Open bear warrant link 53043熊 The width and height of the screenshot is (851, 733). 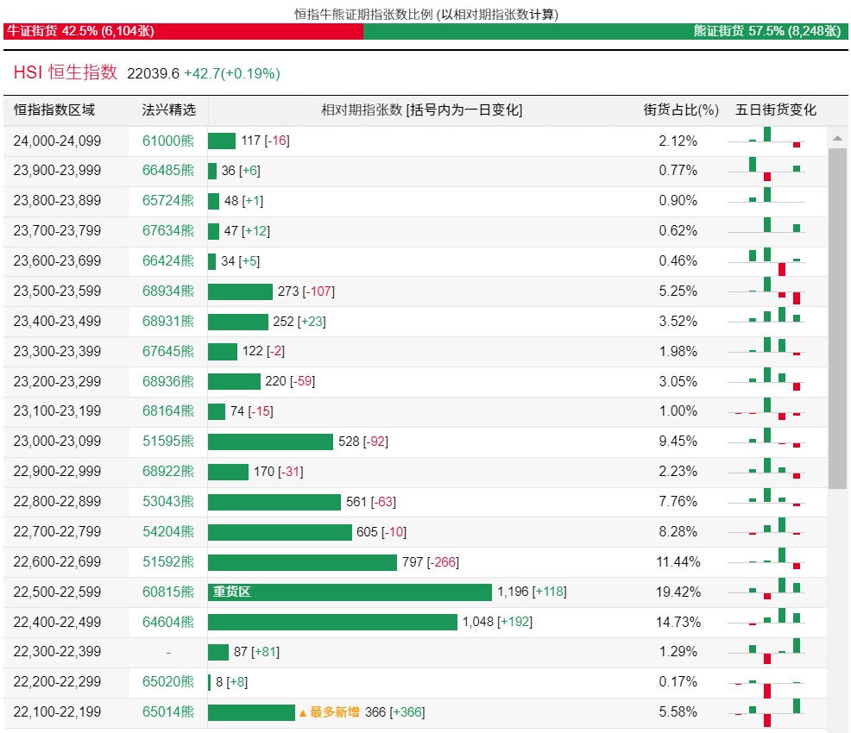pyautogui.click(x=168, y=502)
